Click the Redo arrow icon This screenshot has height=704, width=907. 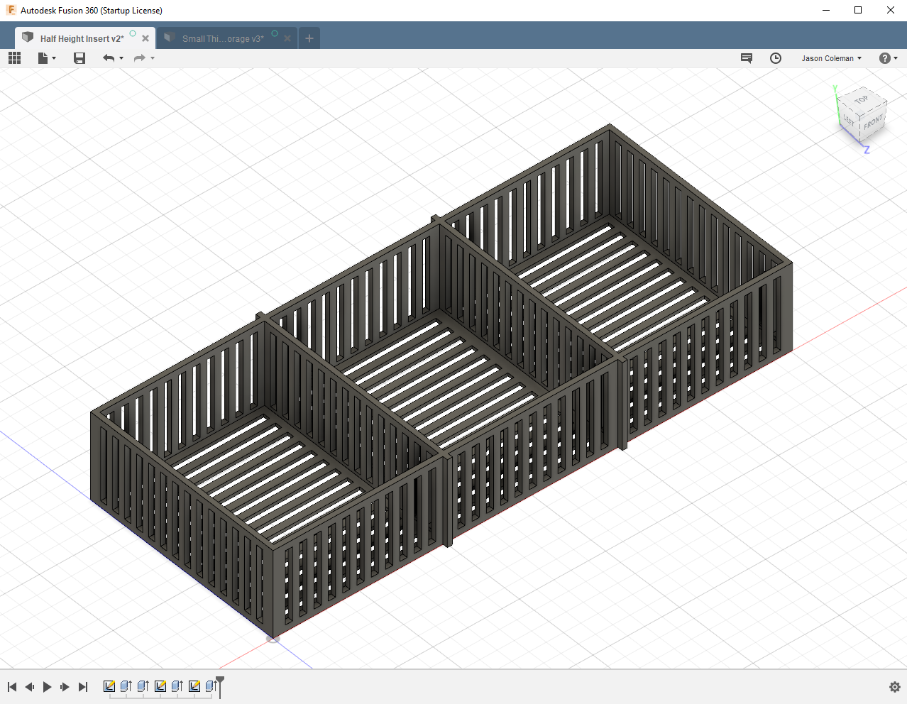tap(140, 58)
